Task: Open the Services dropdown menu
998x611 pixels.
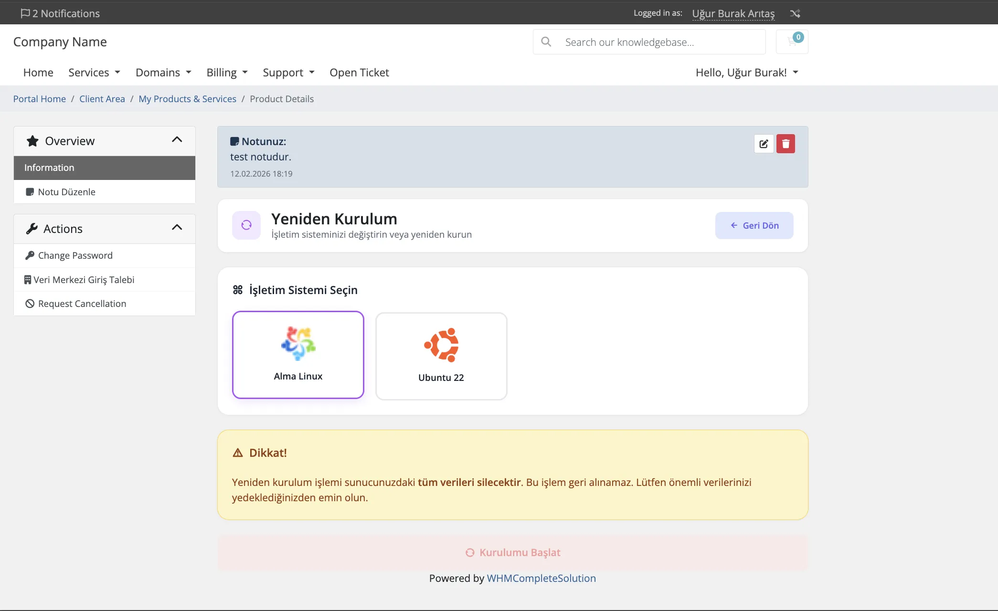Action: pyautogui.click(x=94, y=73)
